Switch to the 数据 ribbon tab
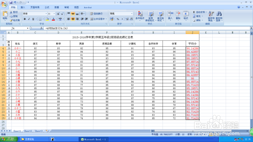The image size is (253, 142). 57,7
